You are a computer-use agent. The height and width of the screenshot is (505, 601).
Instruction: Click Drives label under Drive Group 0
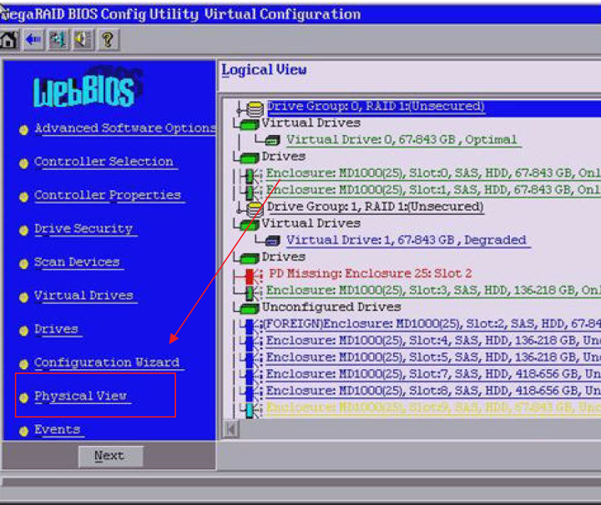(283, 157)
